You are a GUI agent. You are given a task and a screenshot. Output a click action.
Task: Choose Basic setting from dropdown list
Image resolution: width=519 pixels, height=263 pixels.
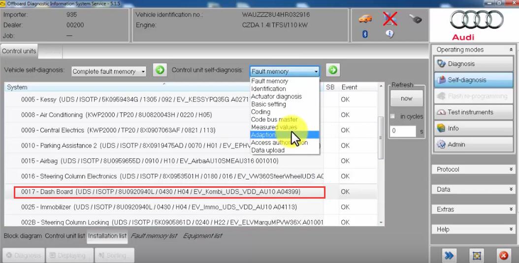[x=285, y=104]
